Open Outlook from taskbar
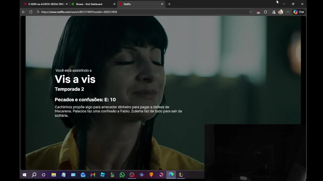Screen dimensions: 323x181 click(x=83, y=175)
